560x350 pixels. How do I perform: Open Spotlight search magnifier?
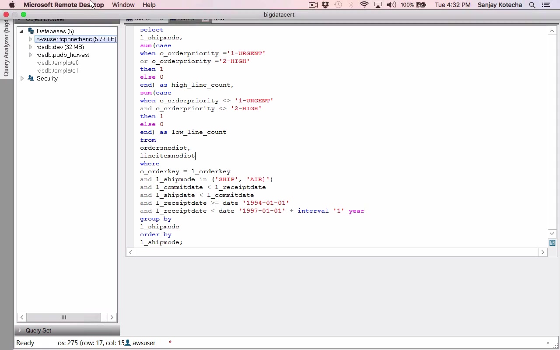(532, 5)
